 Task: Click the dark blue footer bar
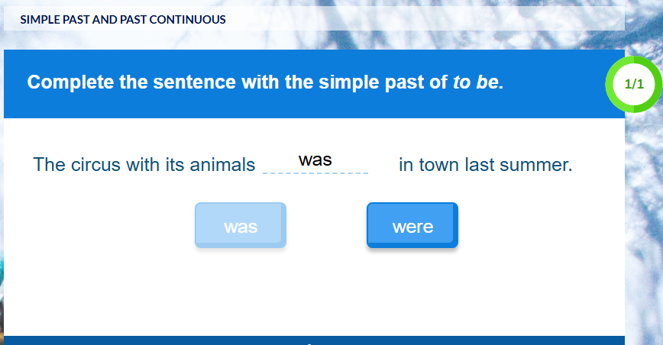[x=314, y=340]
